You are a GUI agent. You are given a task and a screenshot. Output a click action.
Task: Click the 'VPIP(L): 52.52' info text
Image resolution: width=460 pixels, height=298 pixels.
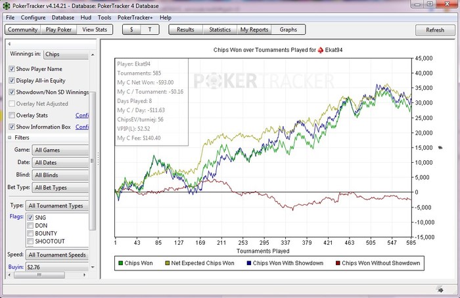click(133, 129)
